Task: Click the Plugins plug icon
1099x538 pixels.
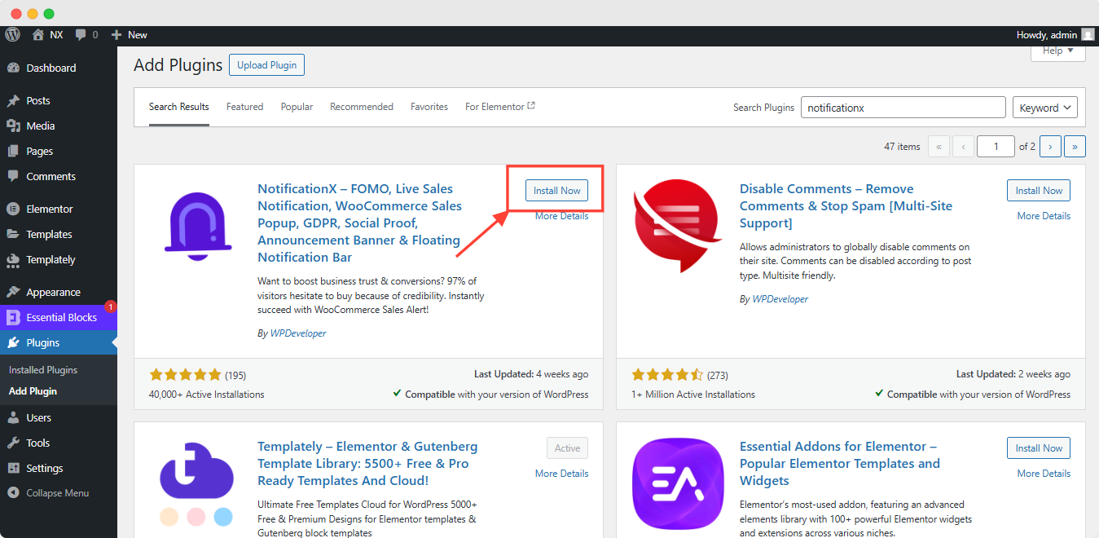Action: 13,343
